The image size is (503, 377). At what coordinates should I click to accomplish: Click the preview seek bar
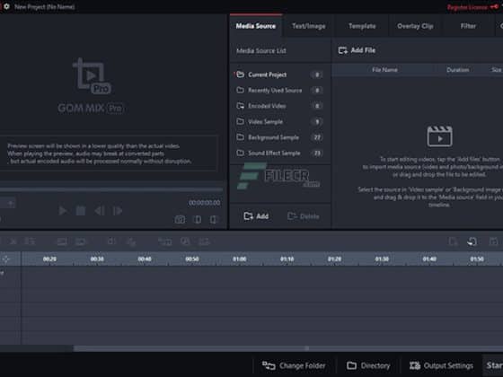(x=111, y=189)
